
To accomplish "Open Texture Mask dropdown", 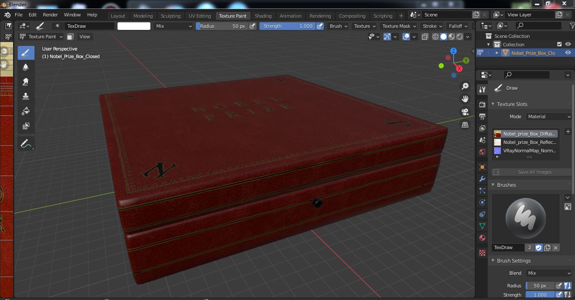I will click(399, 26).
